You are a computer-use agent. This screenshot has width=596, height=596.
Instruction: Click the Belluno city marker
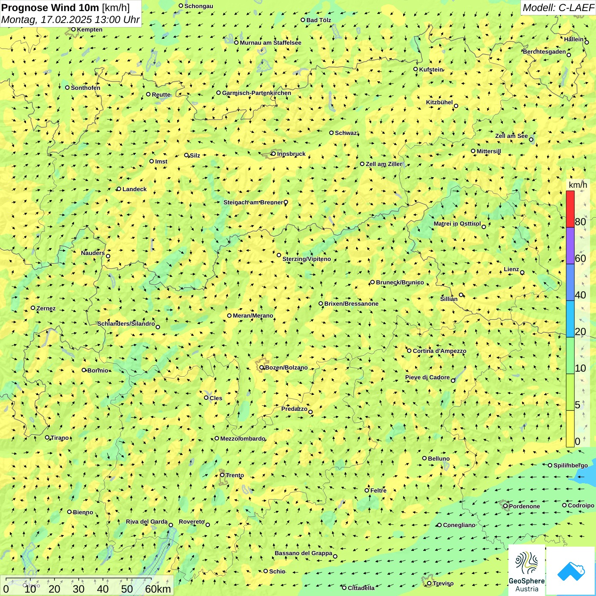[424, 458]
